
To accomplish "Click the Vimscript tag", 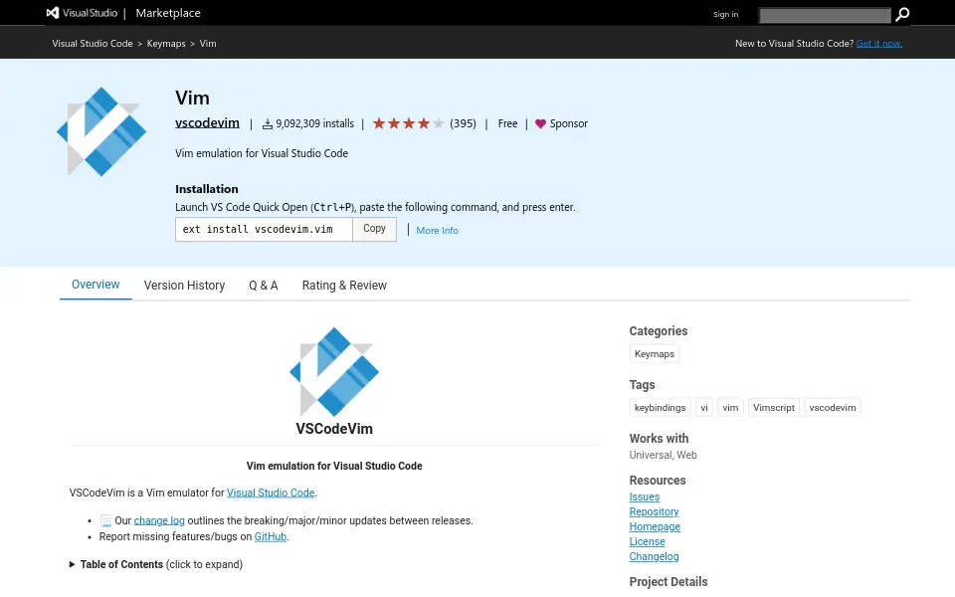I will 774,408.
